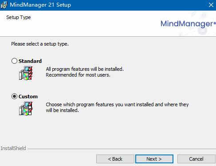
Task: Continue with the Next button
Action: tap(154, 159)
